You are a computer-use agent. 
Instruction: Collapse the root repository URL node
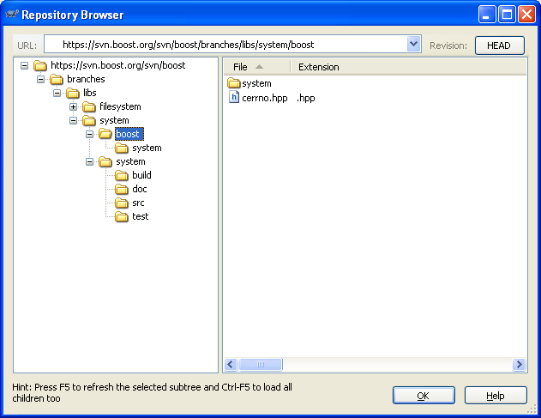[x=24, y=65]
